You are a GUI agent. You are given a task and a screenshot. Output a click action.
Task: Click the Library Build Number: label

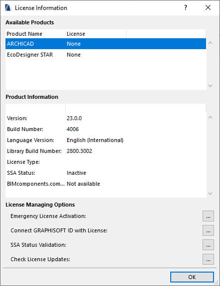coord(34,151)
